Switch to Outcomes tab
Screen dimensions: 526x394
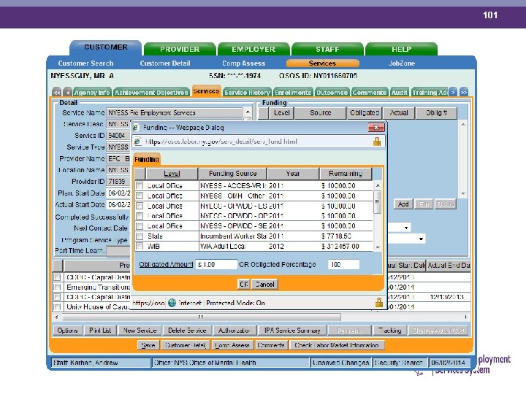point(332,93)
